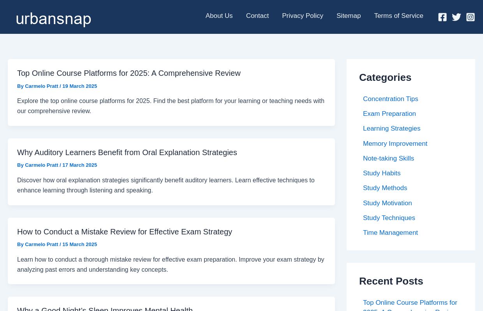Click author Carmelo Pratt on 15 March post

[x=42, y=245]
